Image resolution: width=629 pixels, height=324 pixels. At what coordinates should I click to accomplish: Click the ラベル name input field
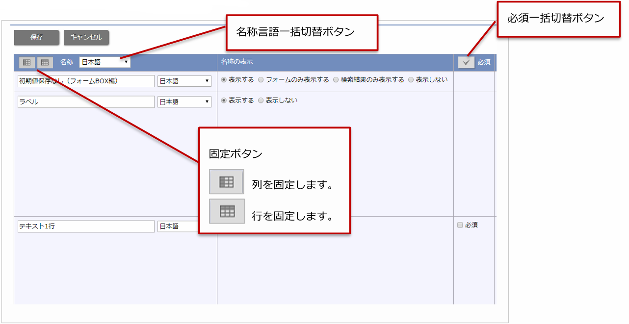pyautogui.click(x=86, y=101)
